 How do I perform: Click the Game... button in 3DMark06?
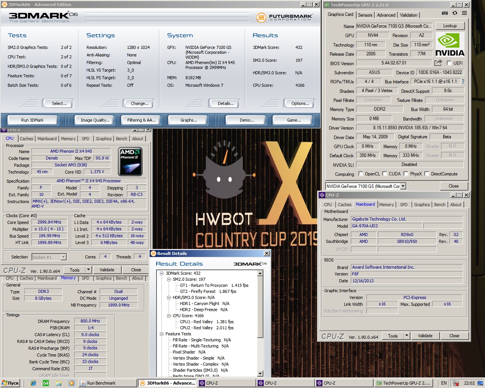[x=294, y=120]
